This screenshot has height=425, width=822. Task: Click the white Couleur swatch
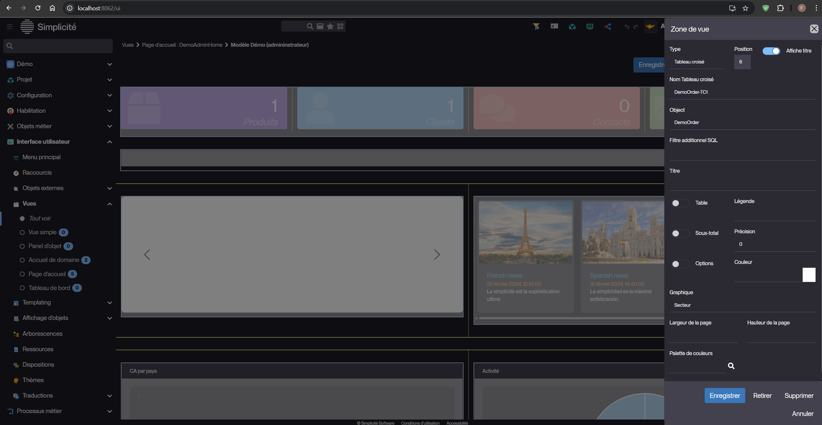pos(809,275)
